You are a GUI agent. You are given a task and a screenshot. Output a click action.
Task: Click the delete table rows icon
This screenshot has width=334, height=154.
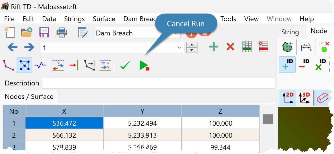pos(263,46)
